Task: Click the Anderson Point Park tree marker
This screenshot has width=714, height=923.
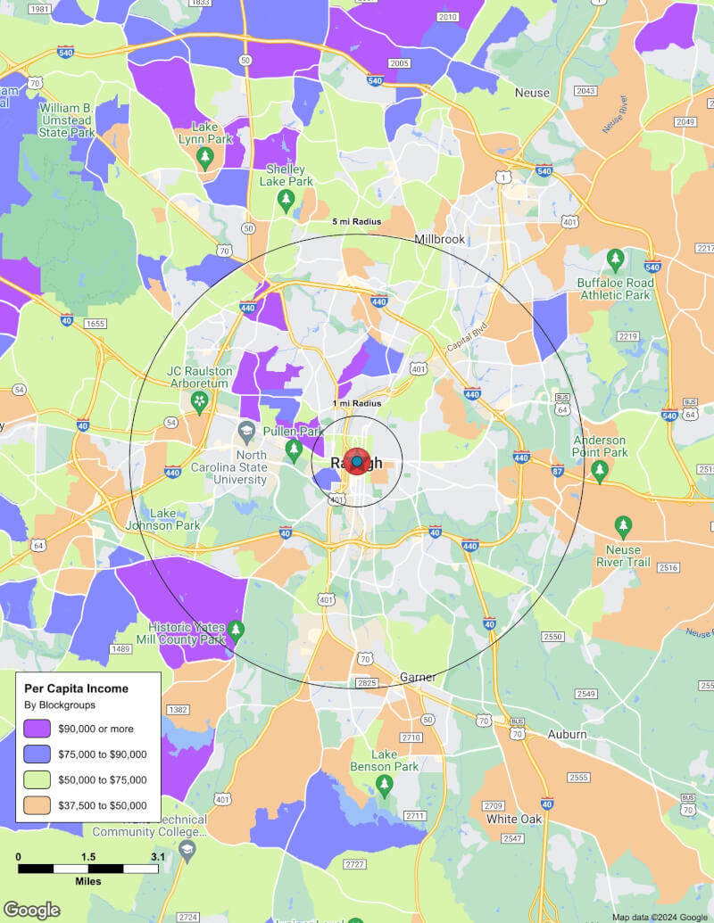Action: click(601, 469)
